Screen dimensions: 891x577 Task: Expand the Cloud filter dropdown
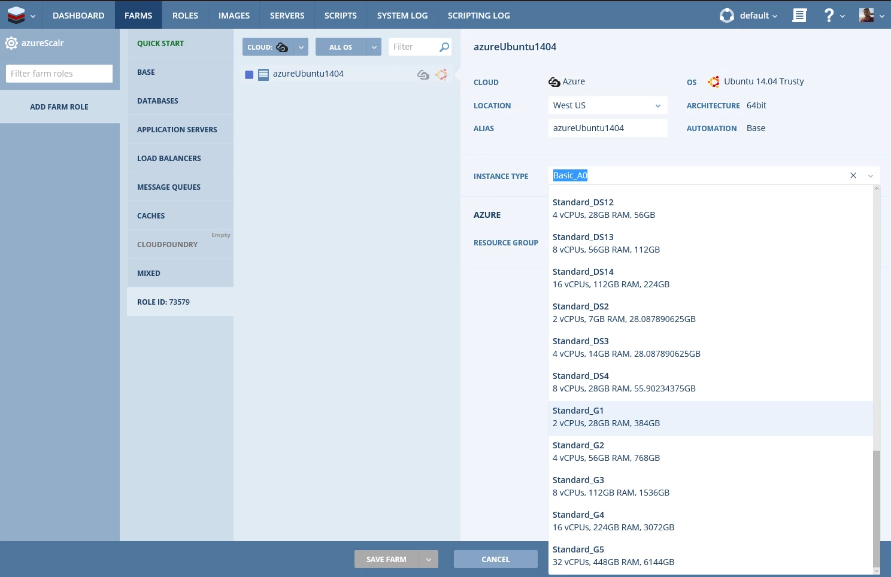pyautogui.click(x=301, y=47)
